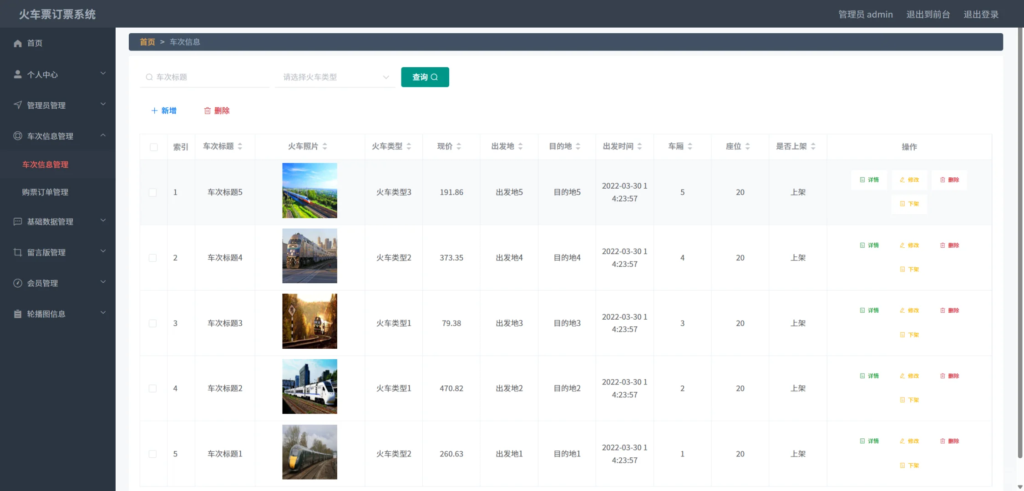Viewport: 1024px width, 491px height.
Task: Click the home icon beside 首页
Action: (x=18, y=43)
